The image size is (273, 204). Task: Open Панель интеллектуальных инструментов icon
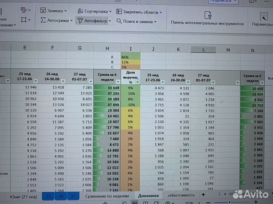point(207,15)
